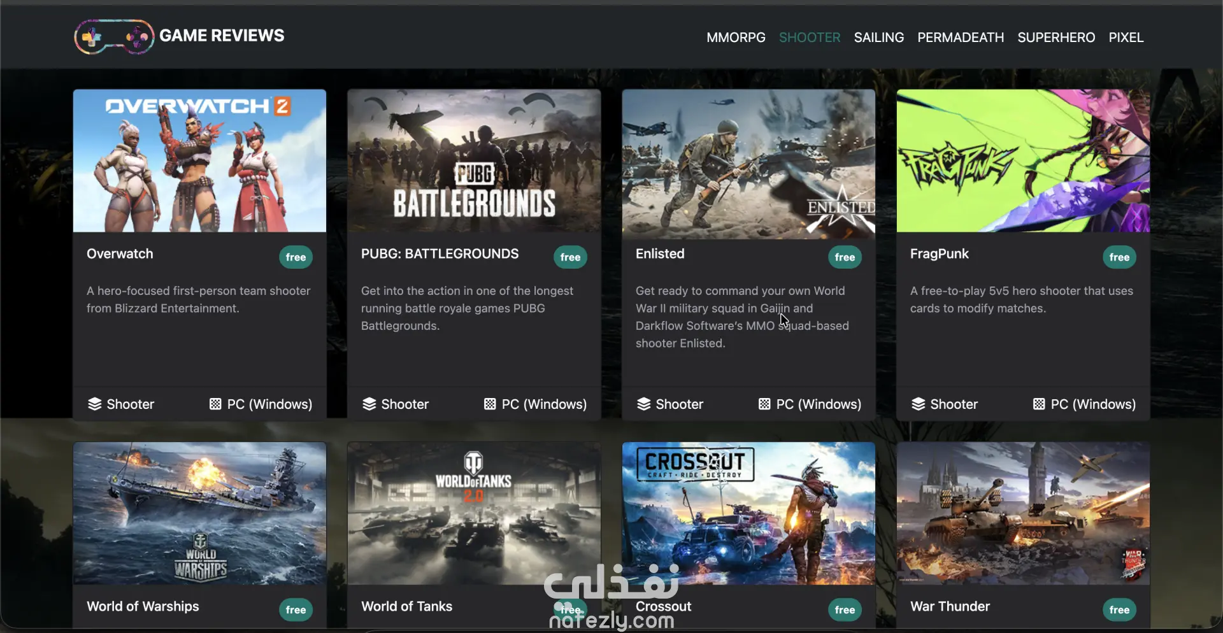Viewport: 1223px width, 633px height.
Task: Open the Crossout game title
Action: [x=663, y=606]
